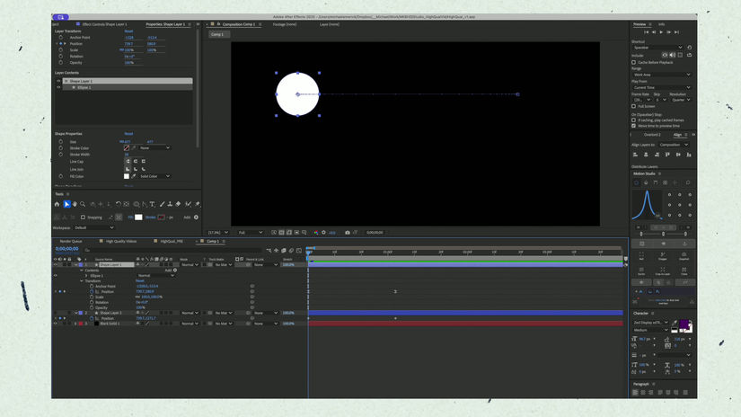
Task: Select the Rotation tool
Action: (119, 204)
